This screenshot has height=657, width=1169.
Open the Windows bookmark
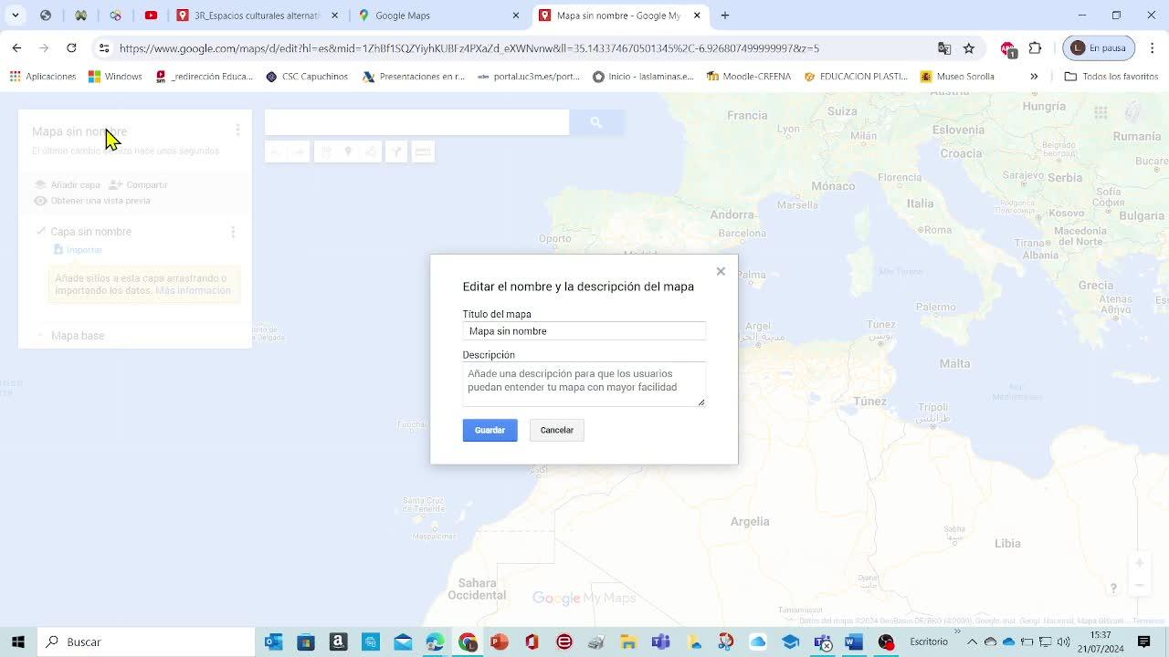115,77
